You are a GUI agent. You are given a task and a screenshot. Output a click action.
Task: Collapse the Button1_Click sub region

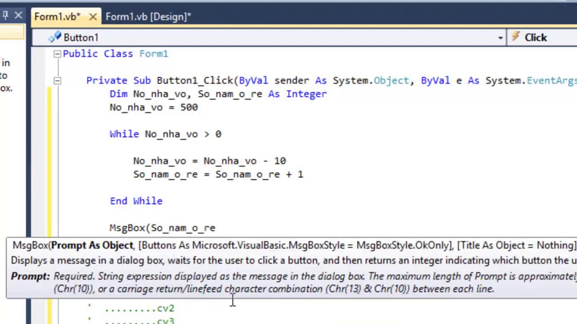(57, 81)
